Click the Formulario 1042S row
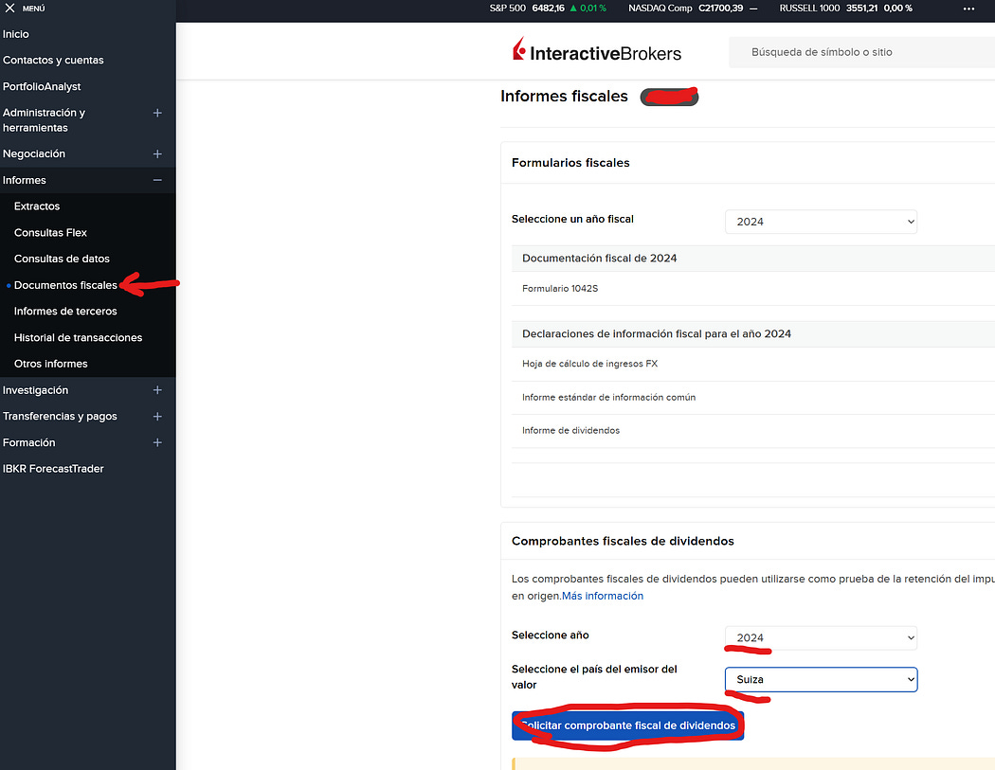Viewport: 995px width, 770px height. point(753,289)
